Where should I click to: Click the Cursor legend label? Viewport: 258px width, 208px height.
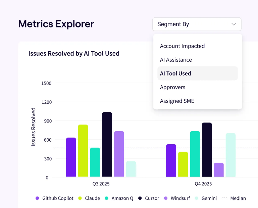click(x=152, y=198)
